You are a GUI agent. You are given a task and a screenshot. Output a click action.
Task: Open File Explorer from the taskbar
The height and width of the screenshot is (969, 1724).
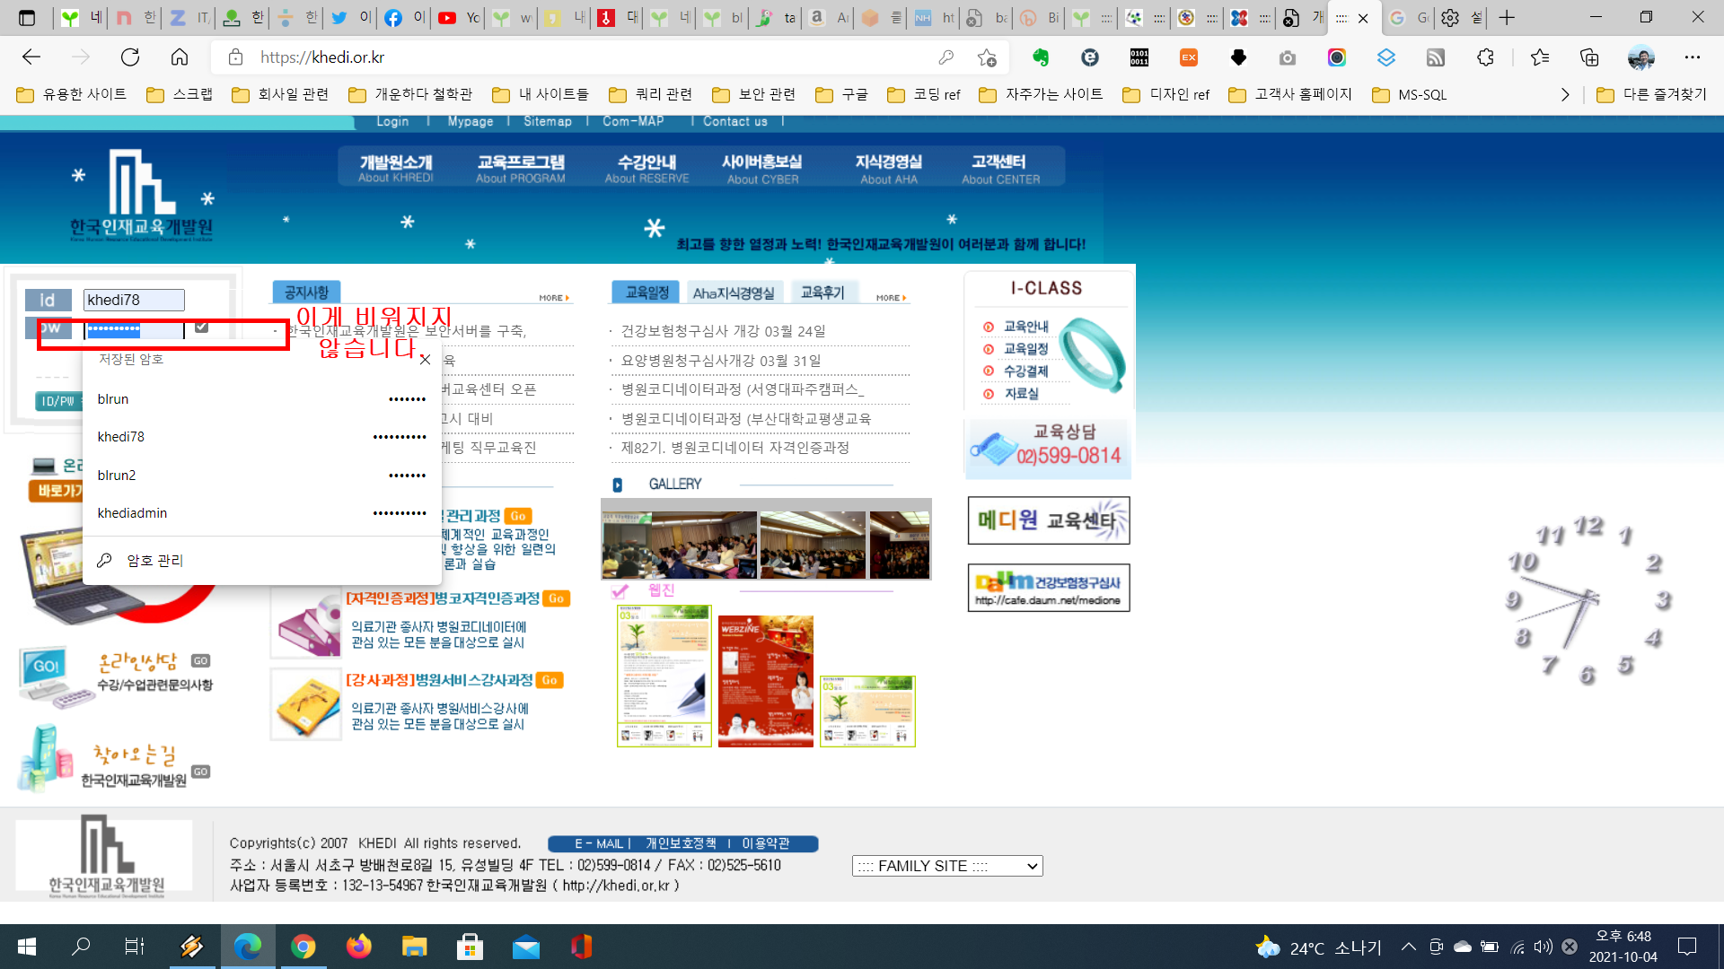pos(414,947)
